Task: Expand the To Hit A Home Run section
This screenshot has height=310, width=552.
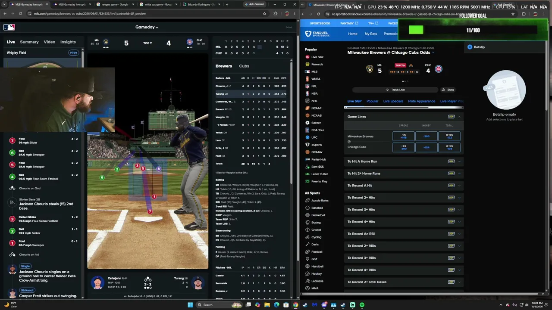Action: pyautogui.click(x=404, y=161)
